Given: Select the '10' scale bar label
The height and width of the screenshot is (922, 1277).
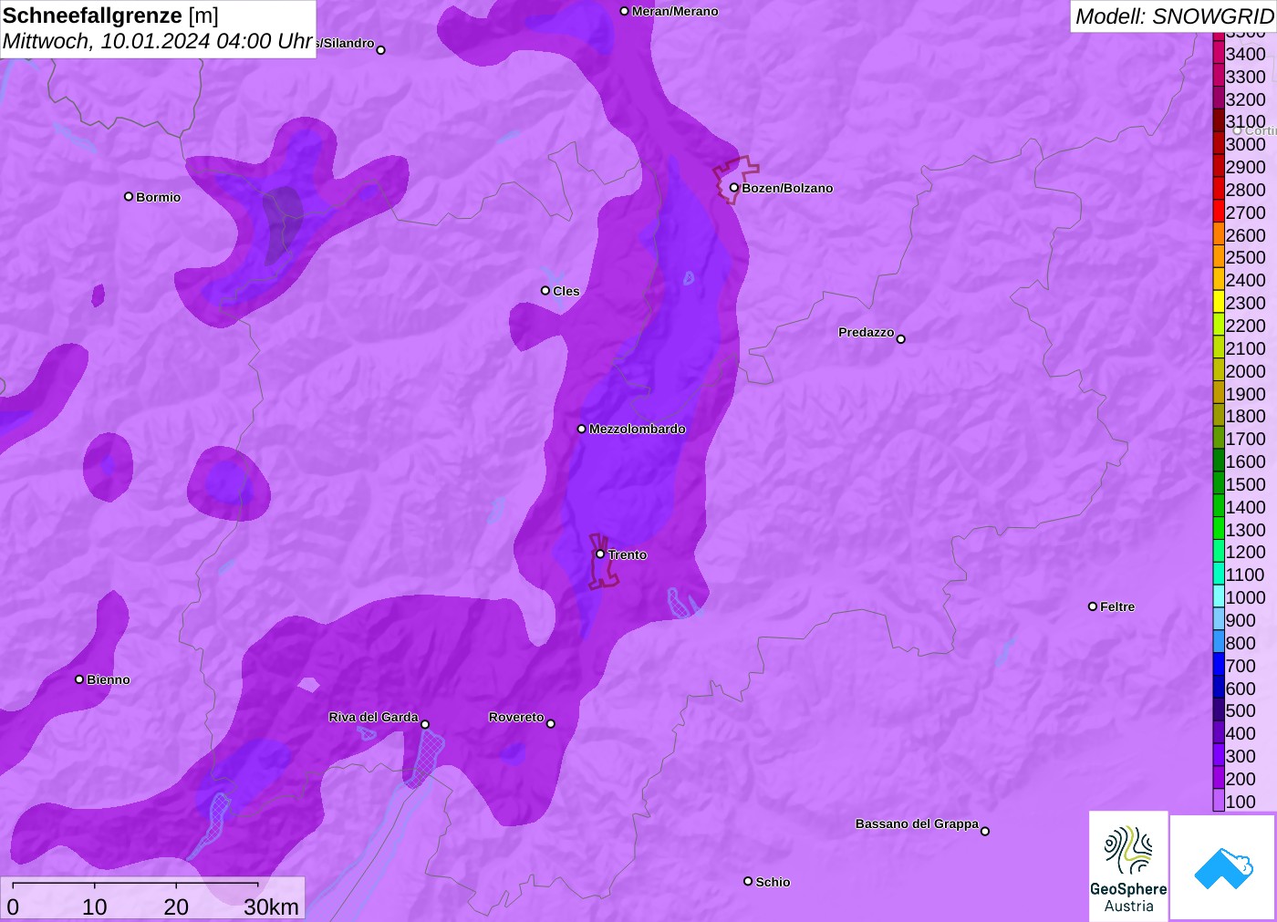Looking at the screenshot, I should tap(95, 906).
